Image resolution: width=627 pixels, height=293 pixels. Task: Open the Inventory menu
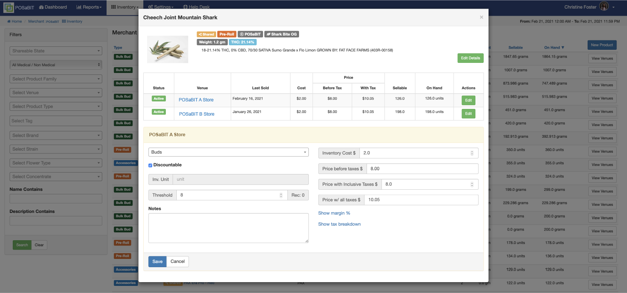125,7
